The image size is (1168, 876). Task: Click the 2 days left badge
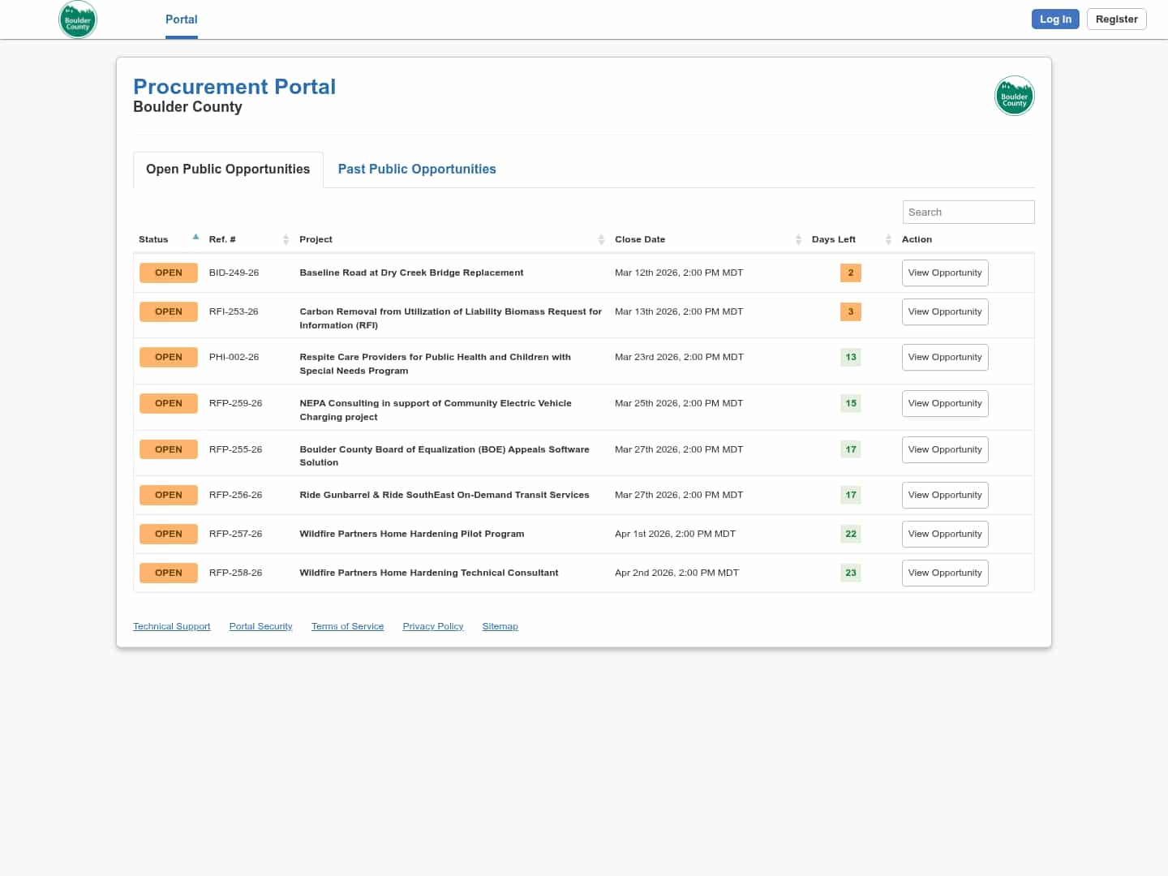[850, 273]
